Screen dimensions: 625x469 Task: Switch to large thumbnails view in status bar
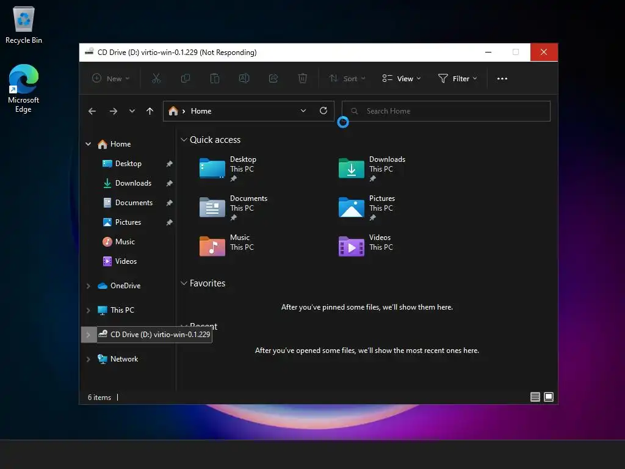(549, 397)
